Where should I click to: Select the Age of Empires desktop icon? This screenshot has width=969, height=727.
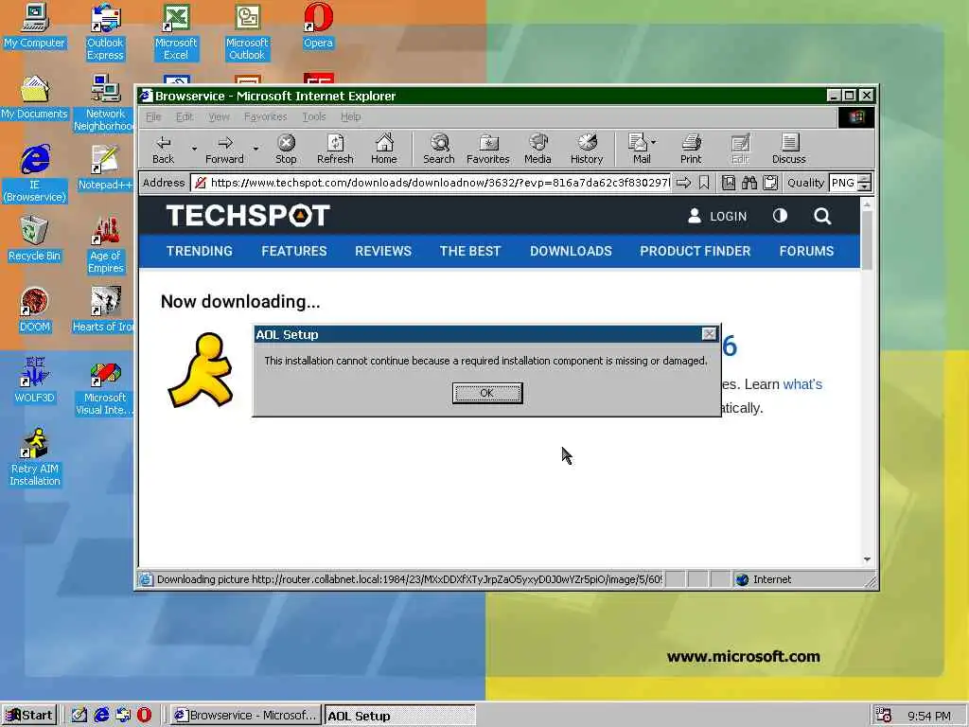tap(105, 245)
